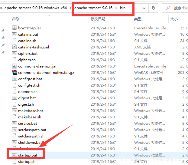Click the startup.bat file icon
This screenshot has height=165, width=188.
[15, 155]
